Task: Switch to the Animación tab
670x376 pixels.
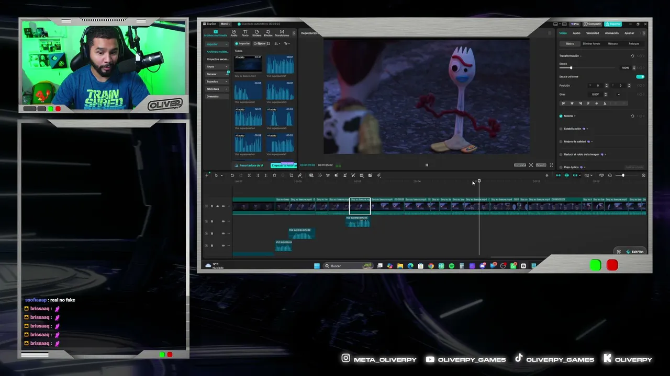Action: click(x=611, y=33)
